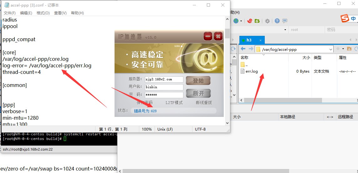The height and width of the screenshot is (173, 358).
Task: Toggle the L2TP模式 option
Action: (174, 103)
